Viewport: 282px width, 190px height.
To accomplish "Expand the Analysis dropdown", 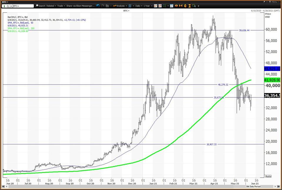I will (120, 6).
